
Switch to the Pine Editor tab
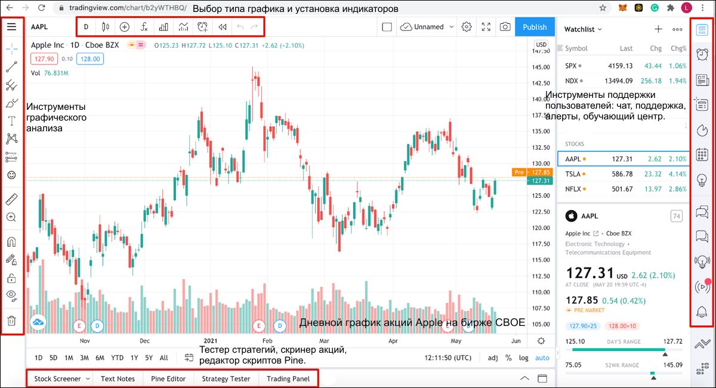point(168,378)
